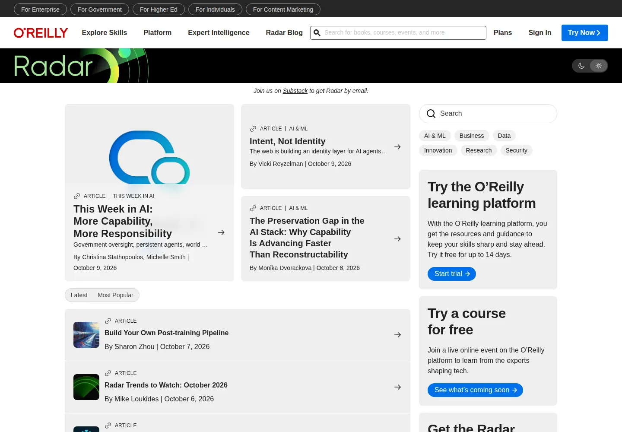Filter by Research topic
Viewport: 622px width, 432px height.
click(479, 150)
